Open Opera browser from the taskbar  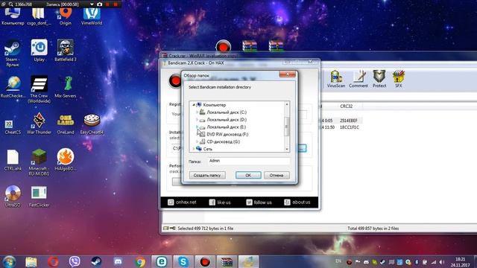[x=53, y=261]
